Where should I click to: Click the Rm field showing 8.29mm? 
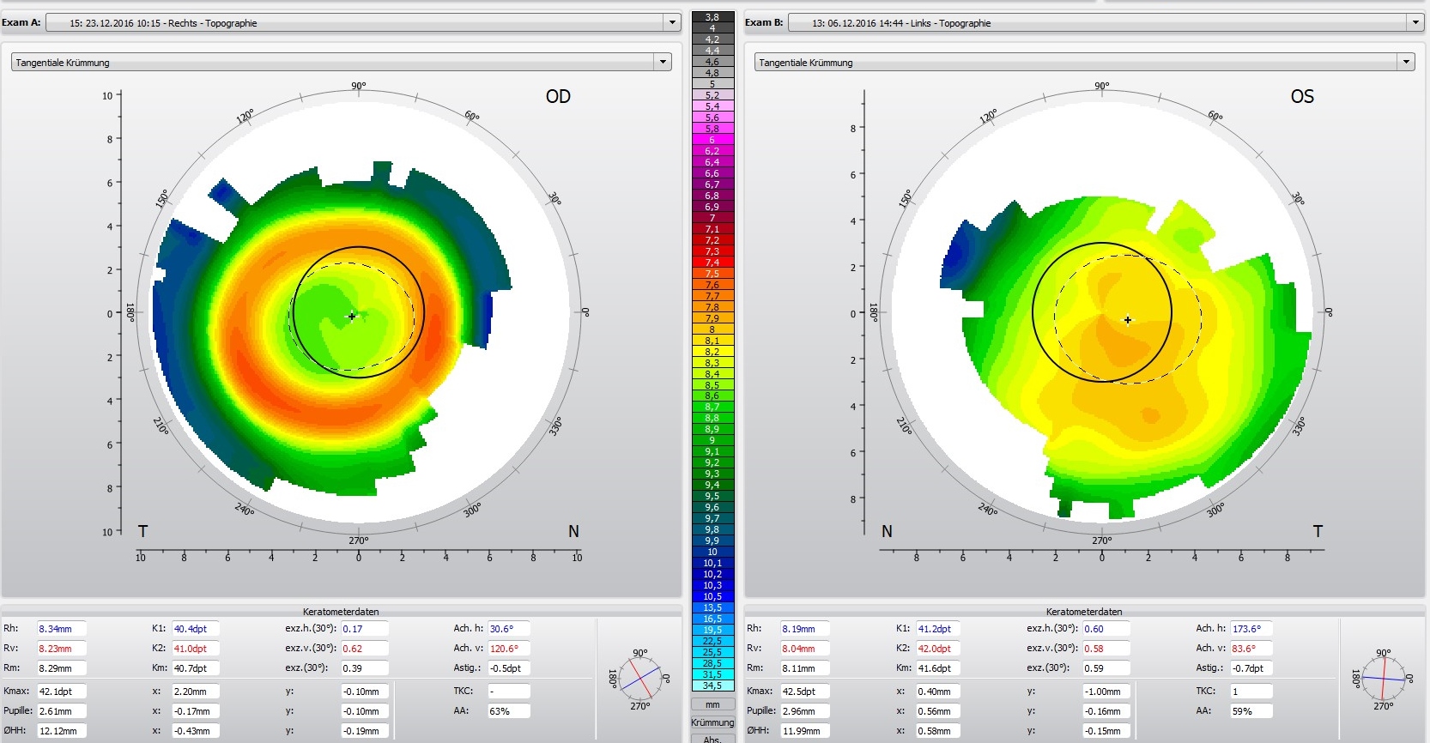pos(61,668)
